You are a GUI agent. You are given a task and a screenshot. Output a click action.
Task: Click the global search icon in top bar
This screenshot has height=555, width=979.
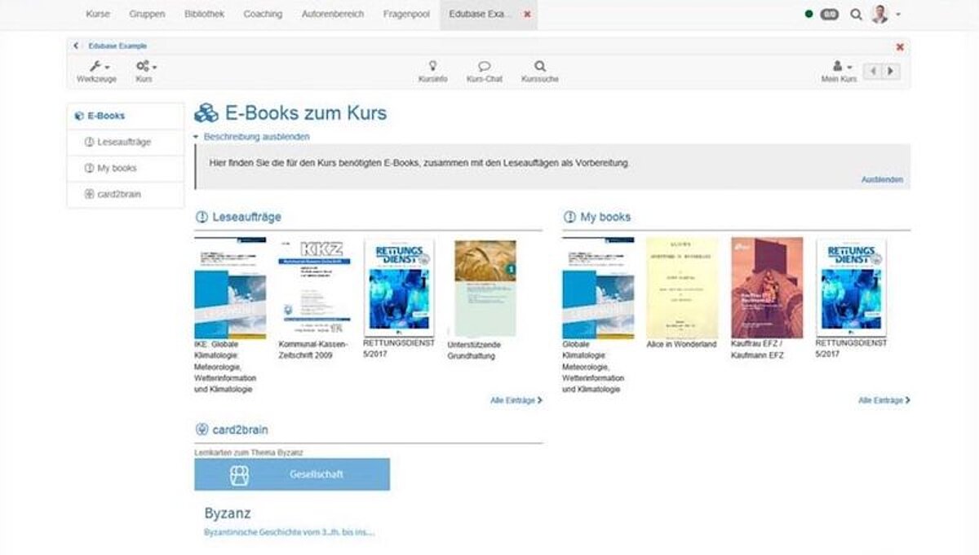coord(856,15)
